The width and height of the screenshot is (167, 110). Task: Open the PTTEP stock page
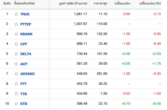click(x=26, y=24)
